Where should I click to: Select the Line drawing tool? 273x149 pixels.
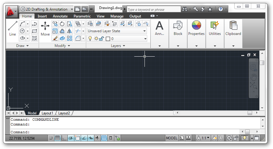[12, 29]
